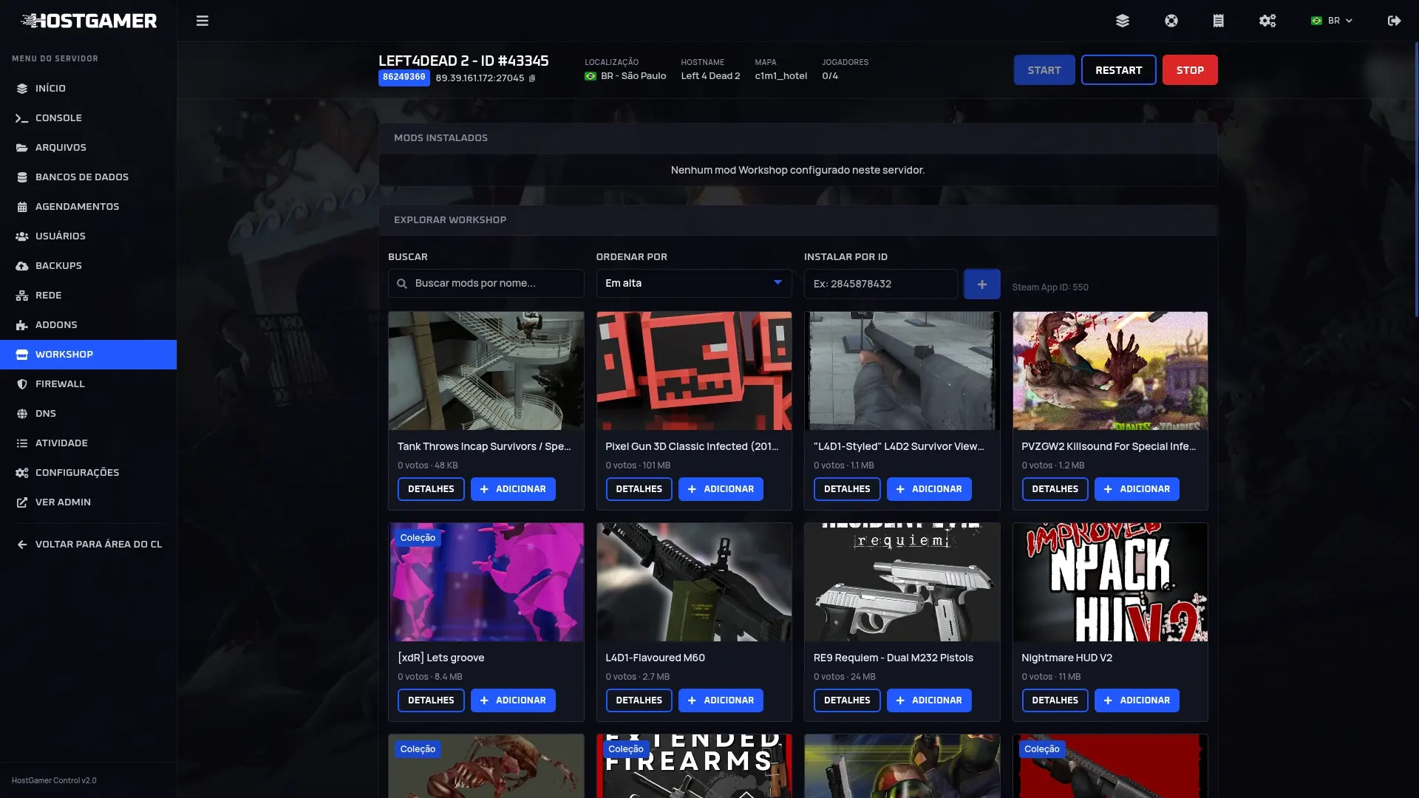The image size is (1419, 798).
Task: Click the START server button
Action: tap(1044, 70)
